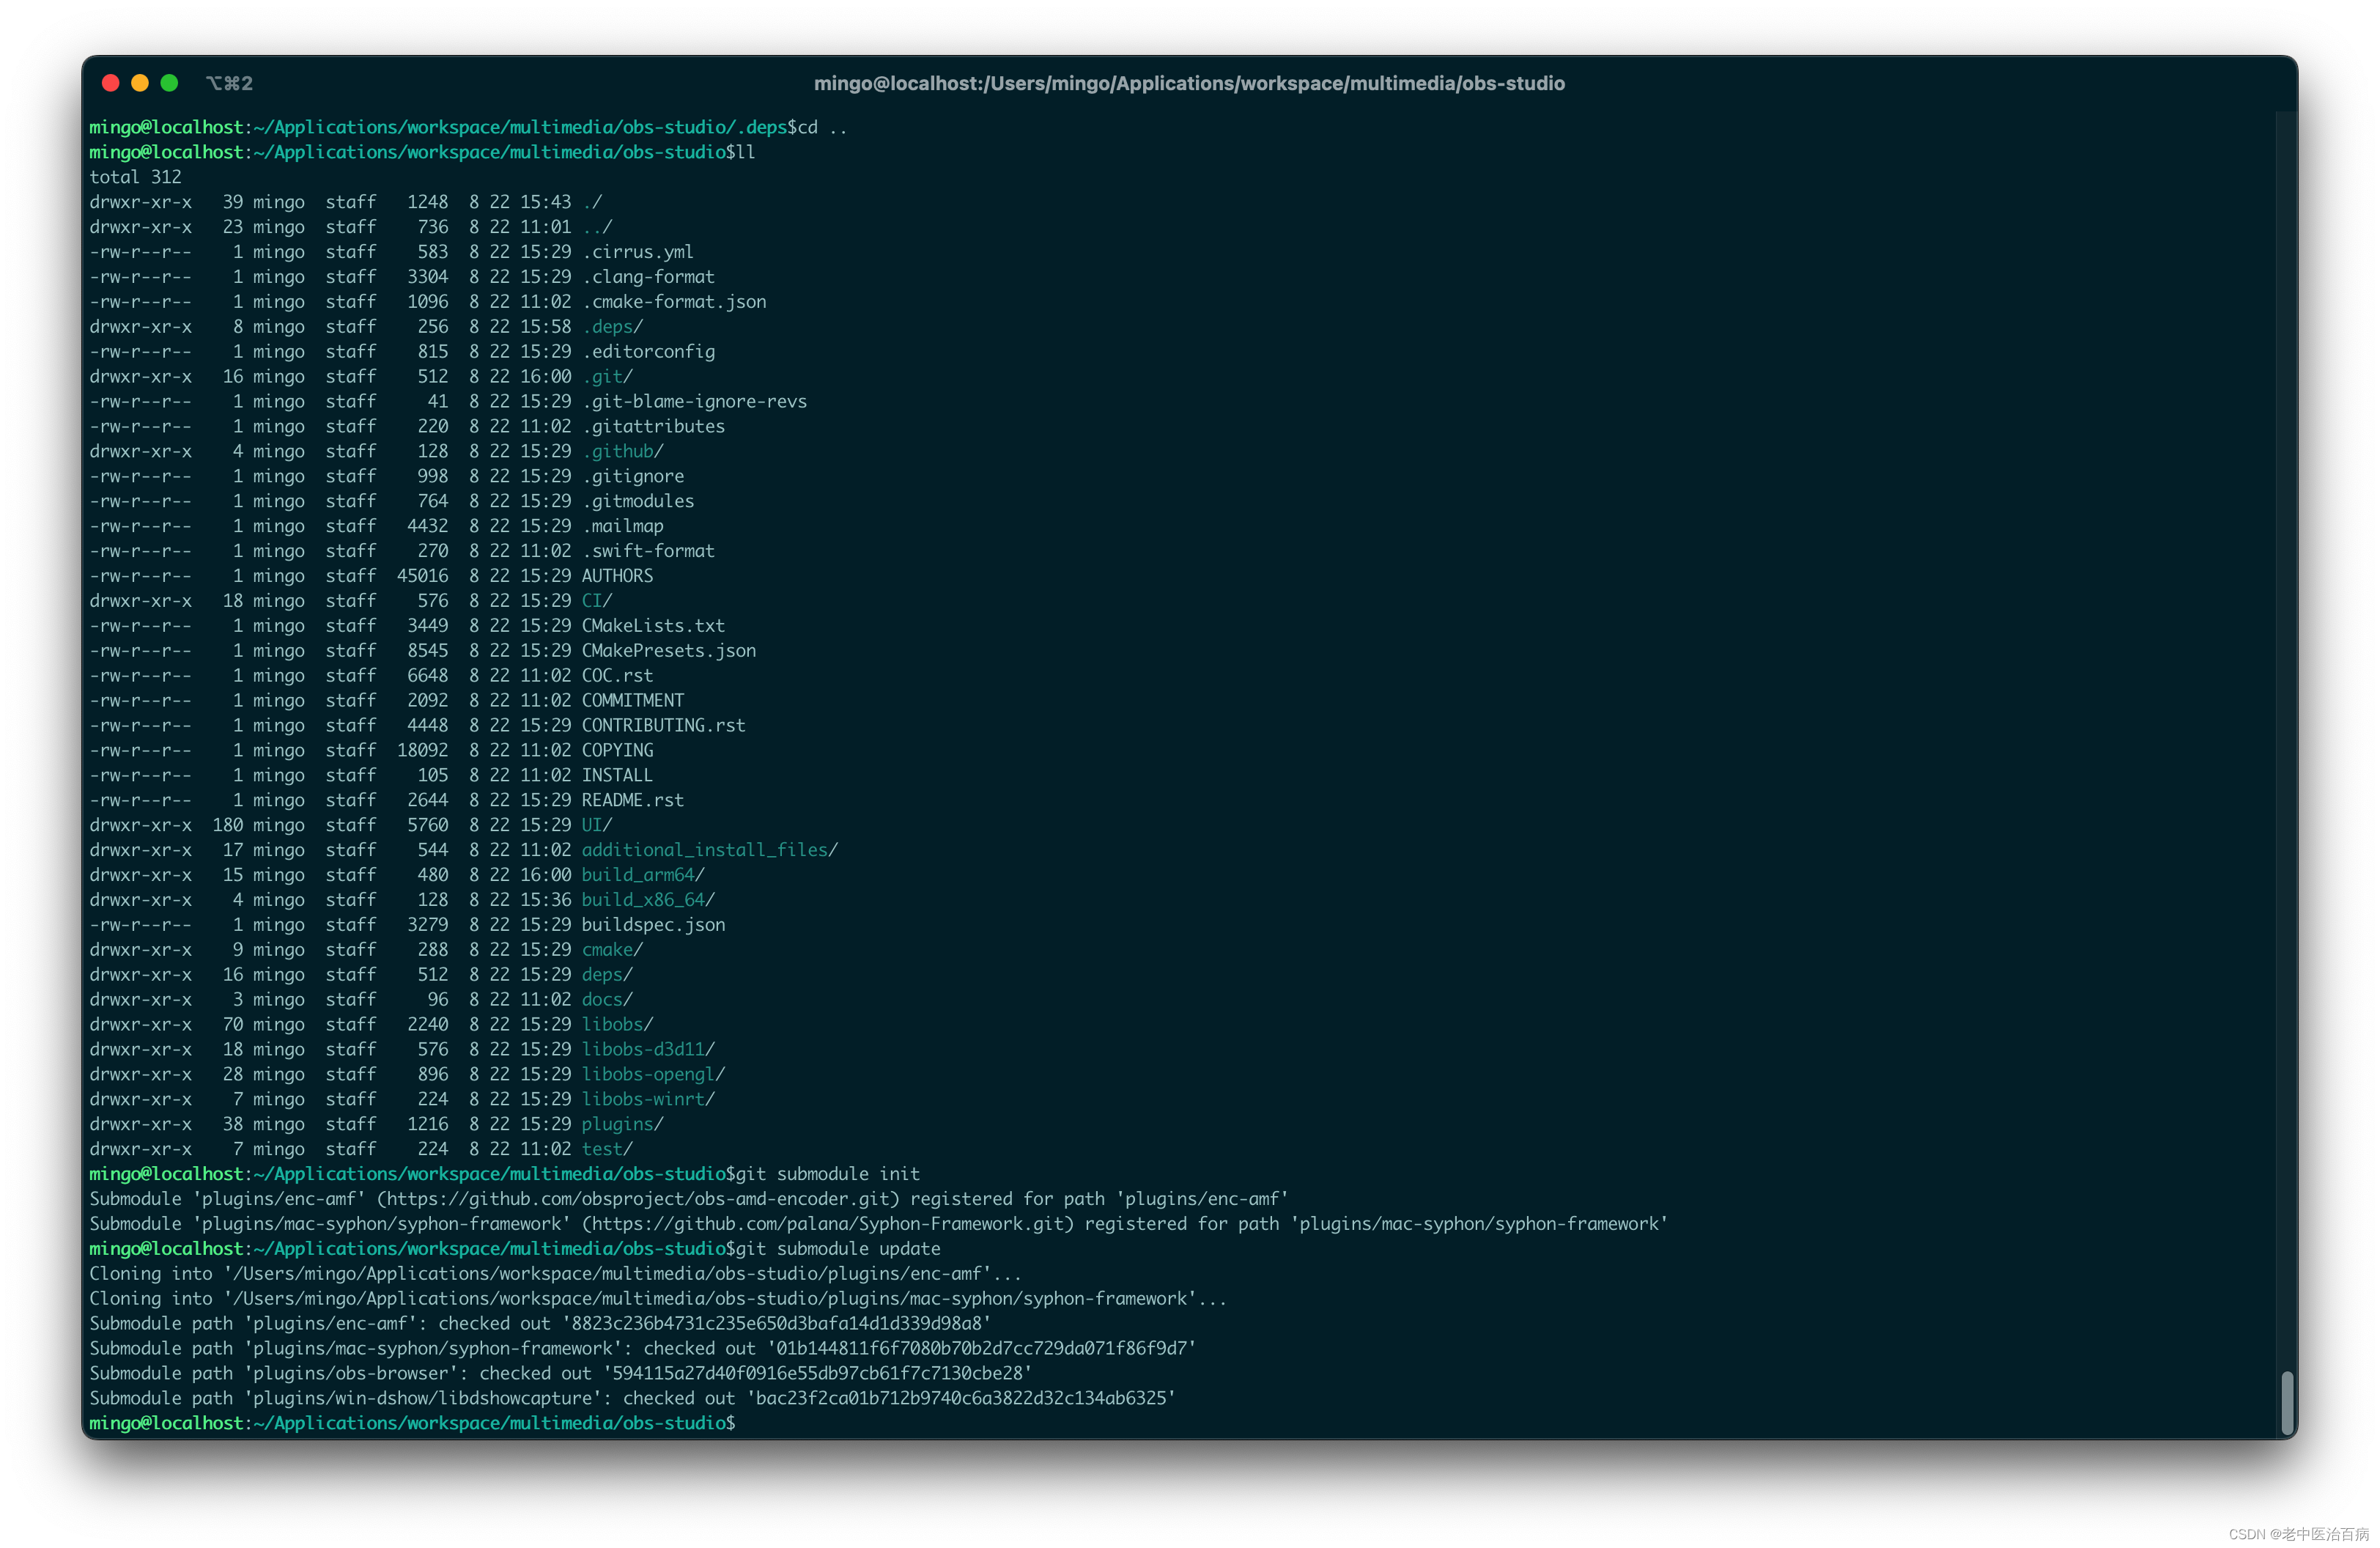
Task: Click the '.editorconfig' file name
Action: [648, 352]
